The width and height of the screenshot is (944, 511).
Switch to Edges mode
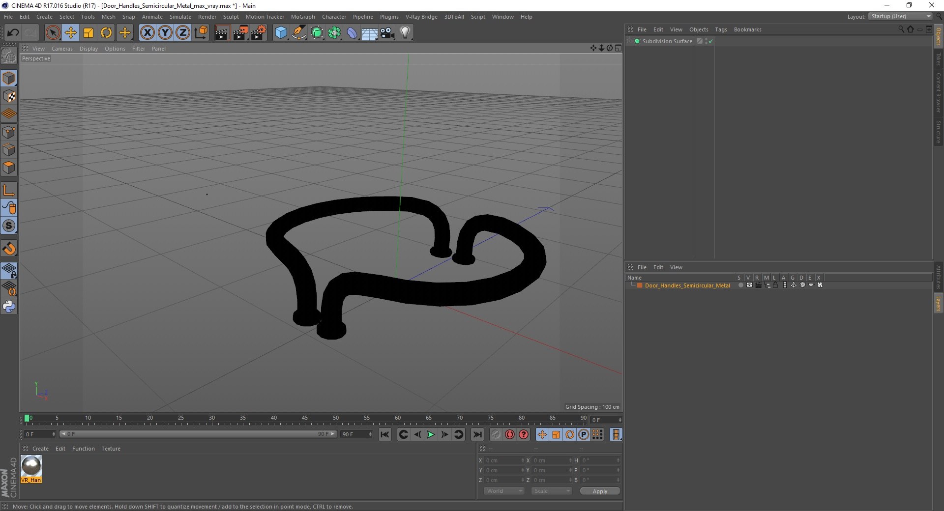(x=9, y=149)
